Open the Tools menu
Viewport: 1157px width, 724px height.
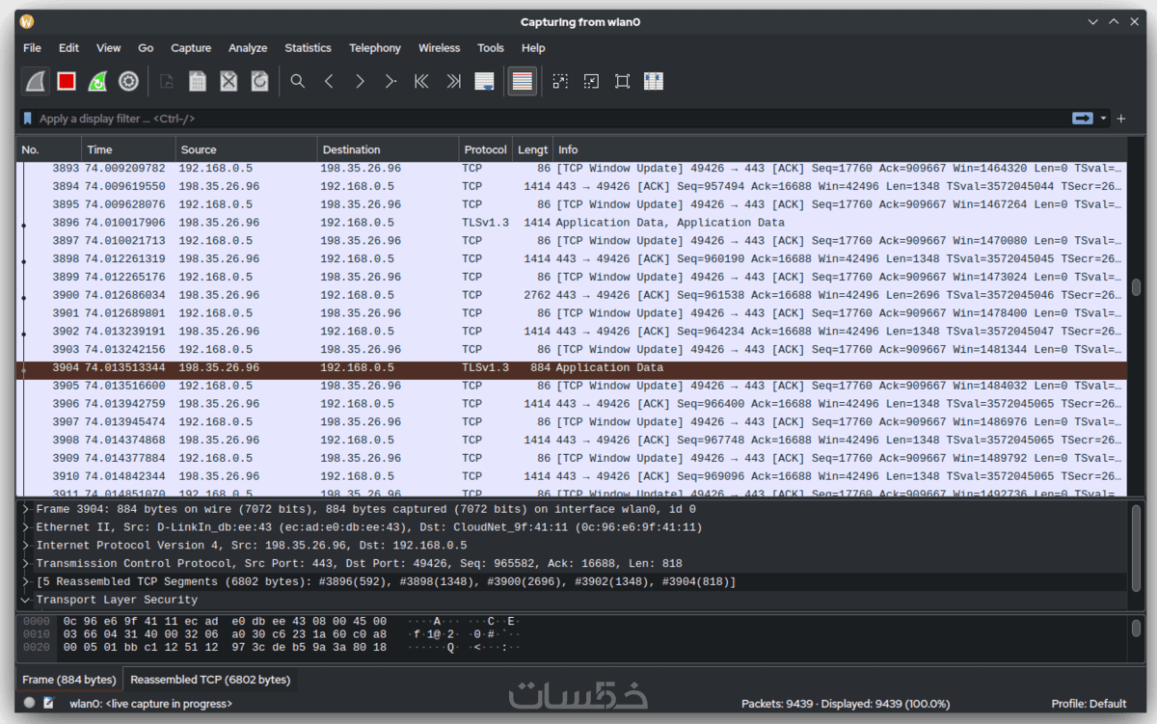[x=491, y=48]
